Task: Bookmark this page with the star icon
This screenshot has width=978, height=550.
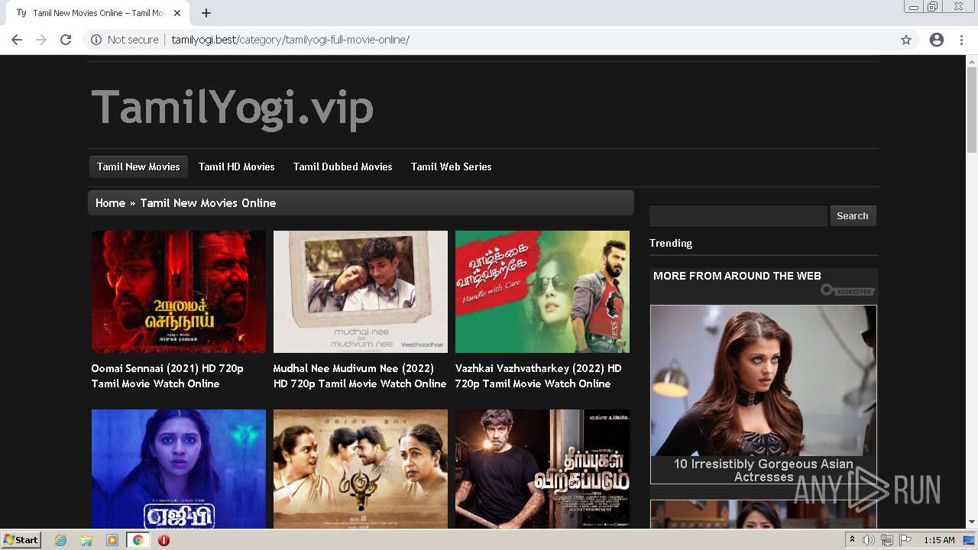Action: [906, 40]
